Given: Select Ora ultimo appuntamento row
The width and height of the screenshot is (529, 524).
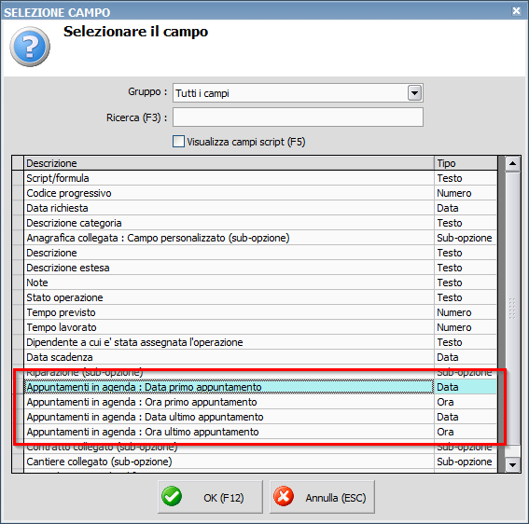Looking at the screenshot, I should 260,432.
